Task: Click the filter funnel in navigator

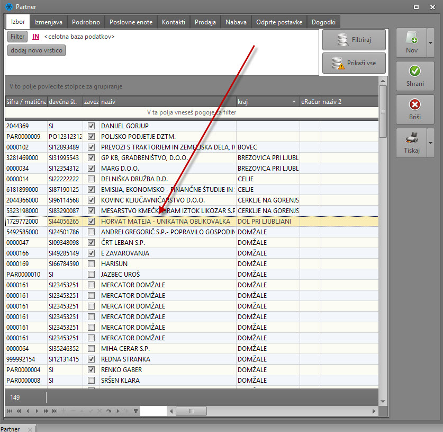Action: pos(136,411)
